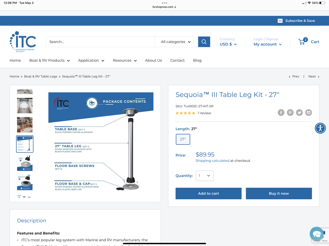329x246 pixels.
Task: Open the Blog page
Action: [x=197, y=61]
